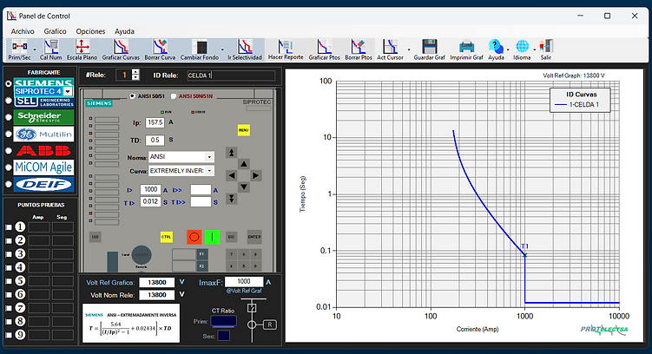The image size is (652, 354).
Task: Click the green close-breaker button
Action: click(212, 237)
